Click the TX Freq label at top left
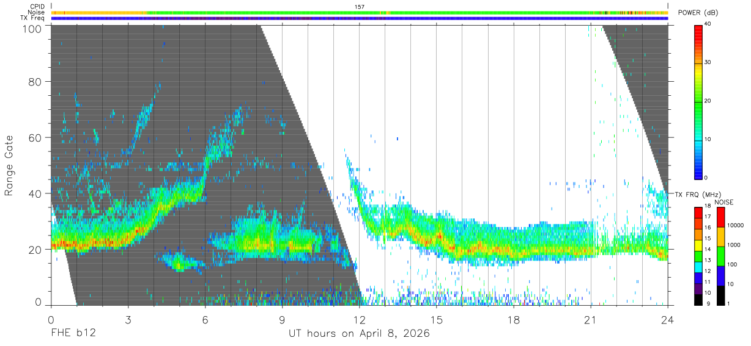 pyautogui.click(x=32, y=18)
